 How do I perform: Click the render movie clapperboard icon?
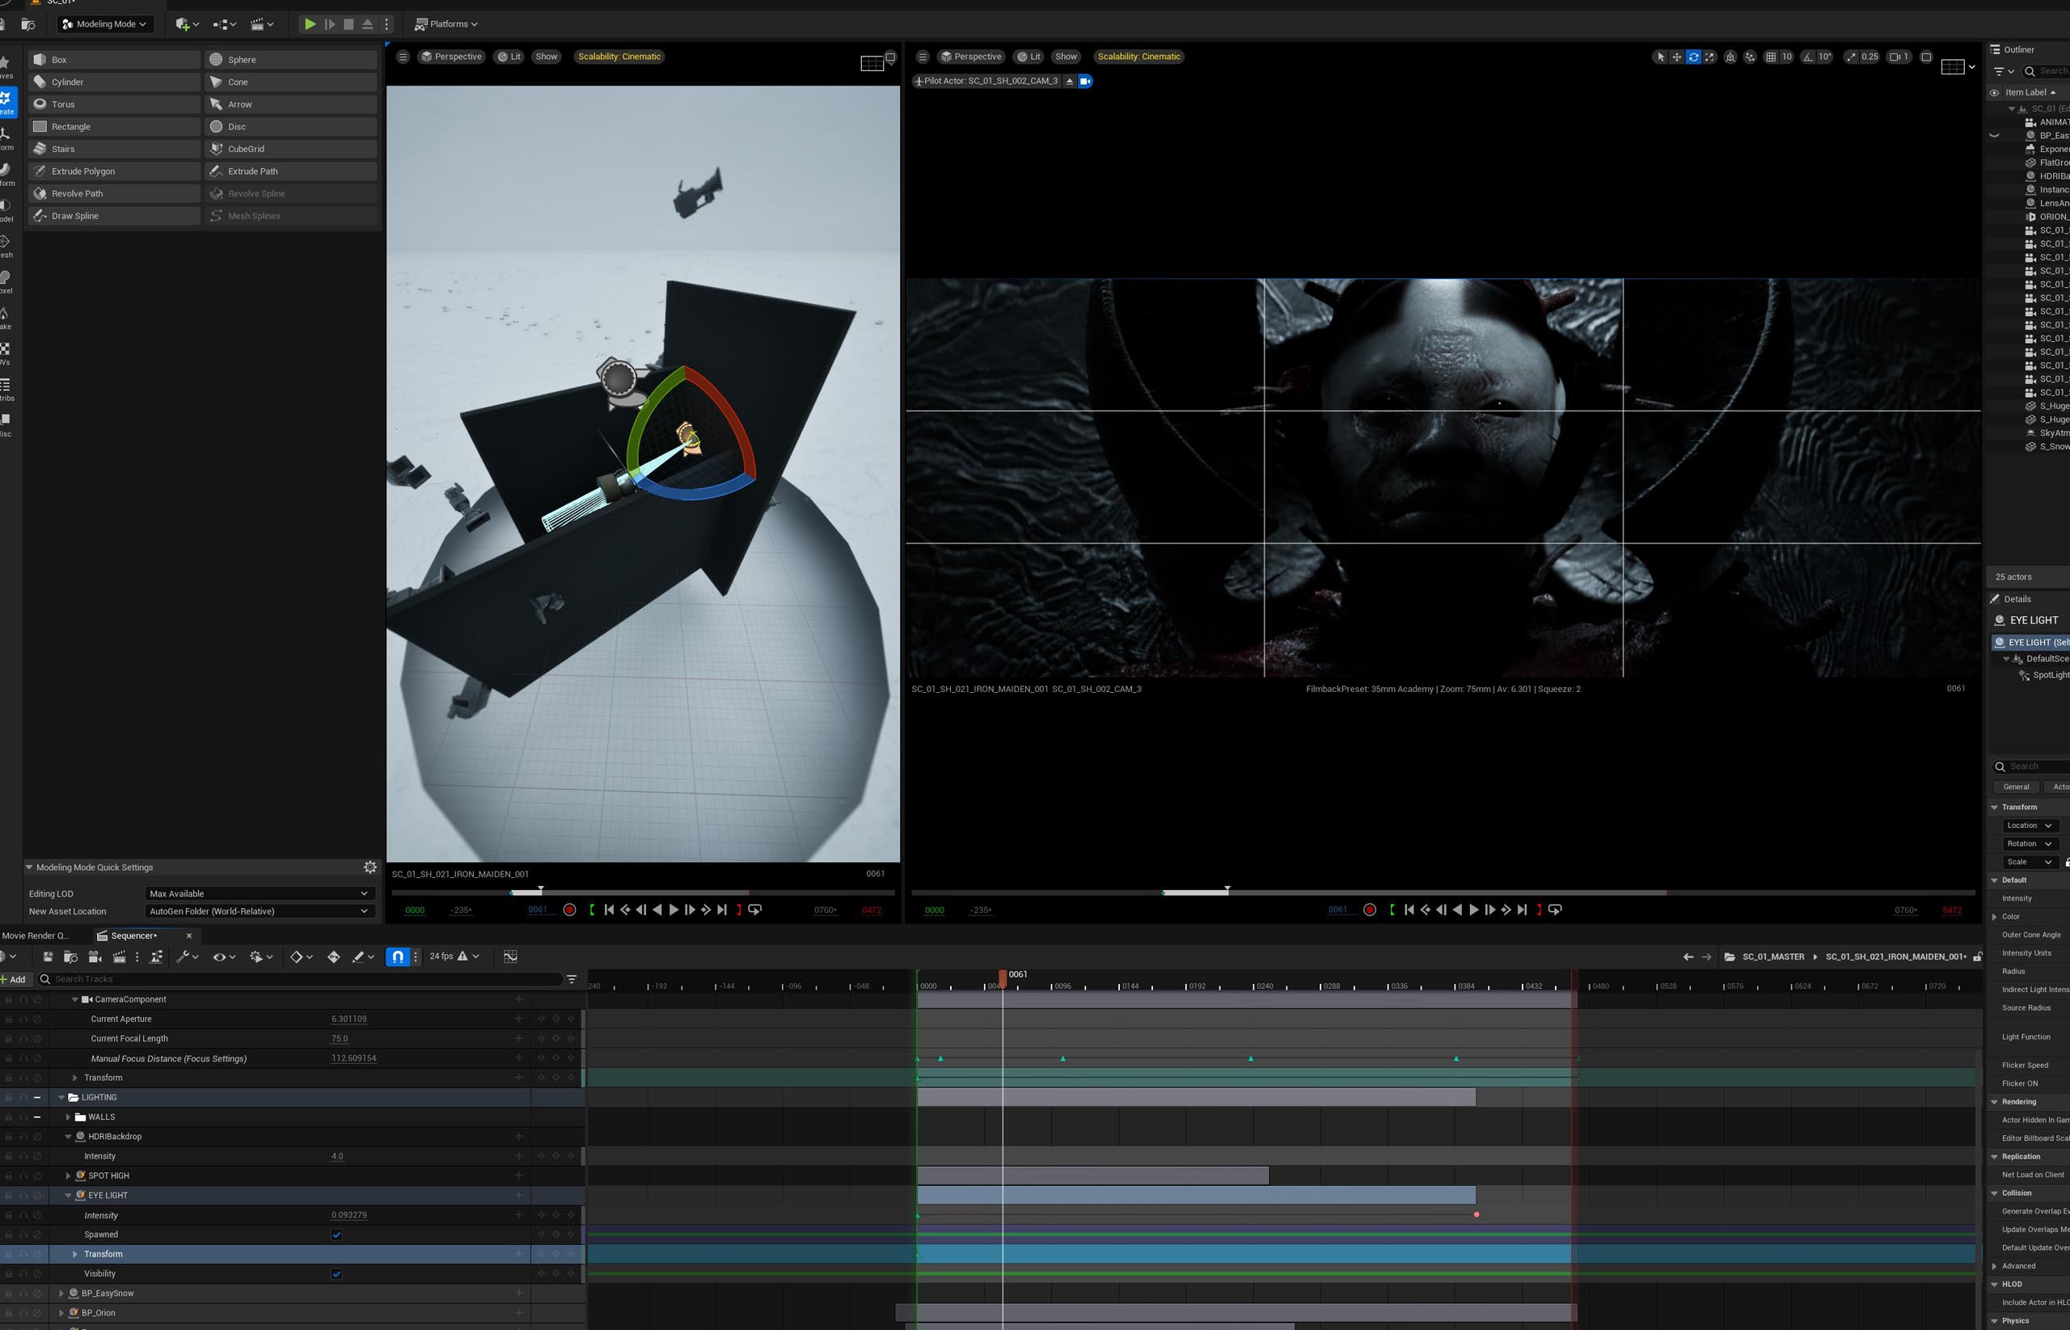(119, 956)
